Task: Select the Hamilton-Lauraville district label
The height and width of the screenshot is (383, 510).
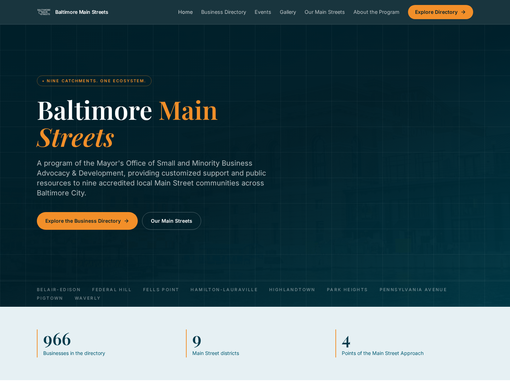Action: (x=224, y=290)
